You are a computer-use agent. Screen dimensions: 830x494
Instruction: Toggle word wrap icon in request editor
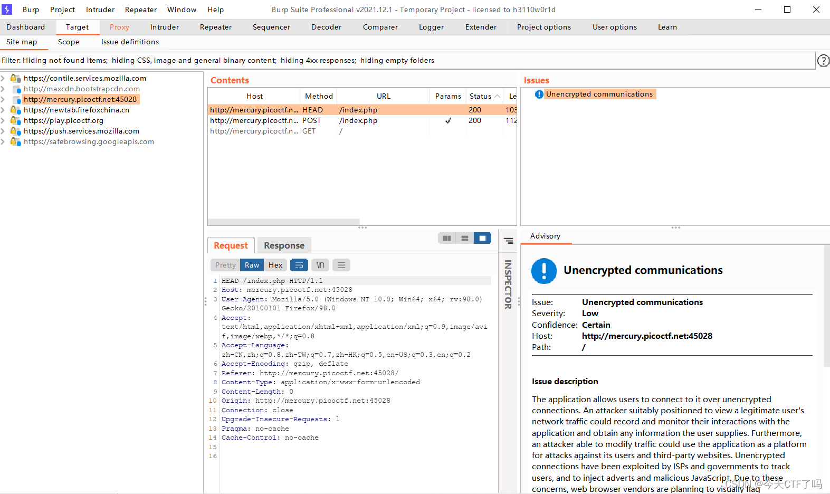click(299, 265)
